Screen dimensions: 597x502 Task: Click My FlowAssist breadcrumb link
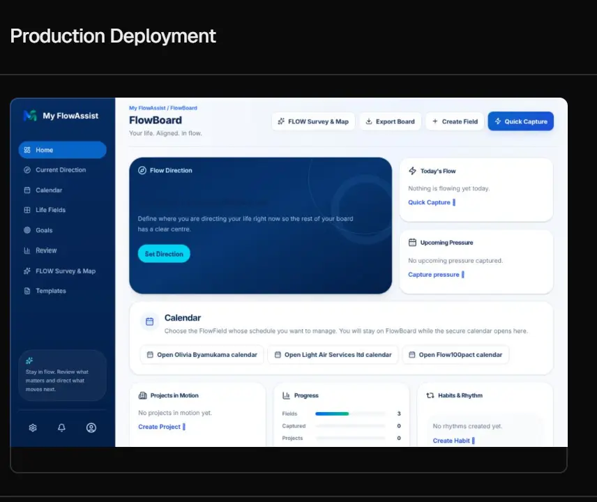point(147,108)
